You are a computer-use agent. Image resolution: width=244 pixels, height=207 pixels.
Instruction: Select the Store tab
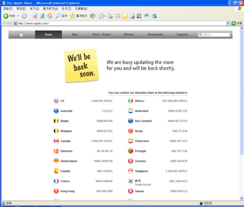point(48,34)
